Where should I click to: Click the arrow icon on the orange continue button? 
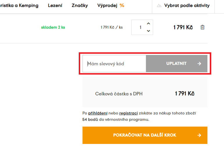199,135
